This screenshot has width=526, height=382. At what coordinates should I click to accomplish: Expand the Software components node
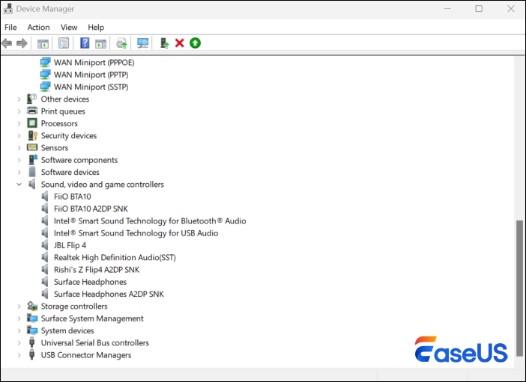pos(19,160)
